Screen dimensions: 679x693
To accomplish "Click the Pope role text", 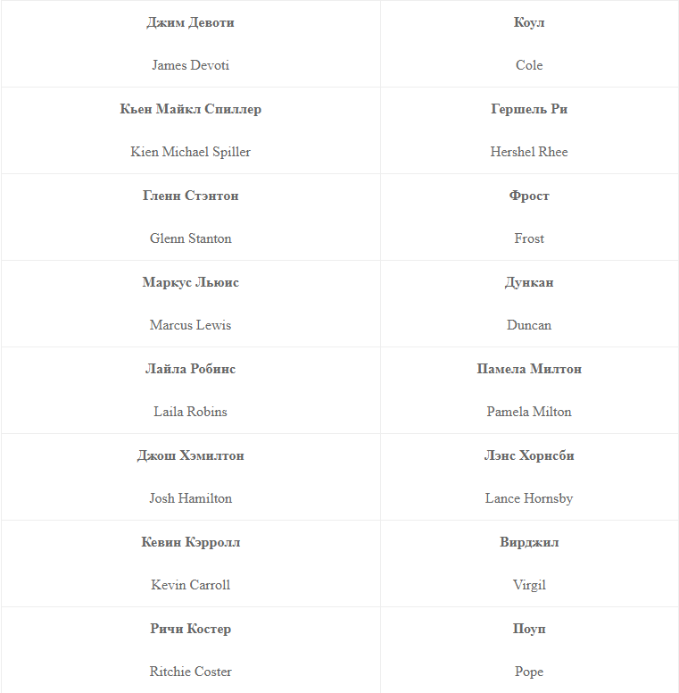I will (529, 672).
